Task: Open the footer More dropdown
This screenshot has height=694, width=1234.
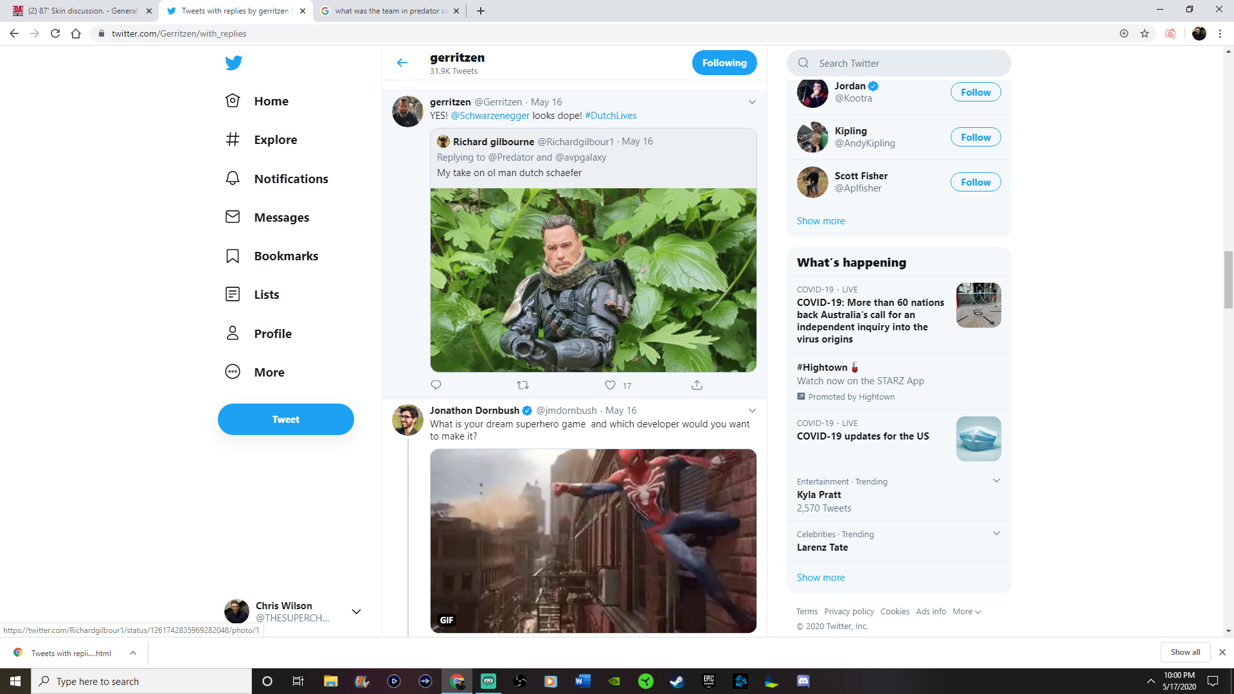Action: (967, 612)
